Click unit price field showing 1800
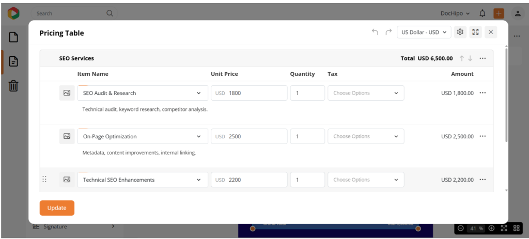 pyautogui.click(x=256, y=93)
